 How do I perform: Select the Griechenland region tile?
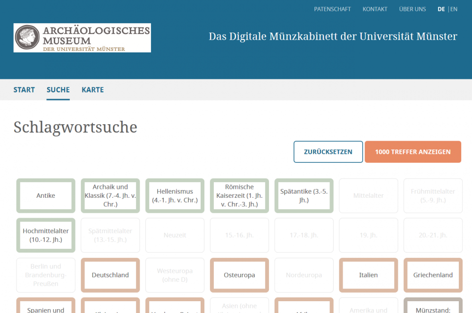tap(433, 275)
